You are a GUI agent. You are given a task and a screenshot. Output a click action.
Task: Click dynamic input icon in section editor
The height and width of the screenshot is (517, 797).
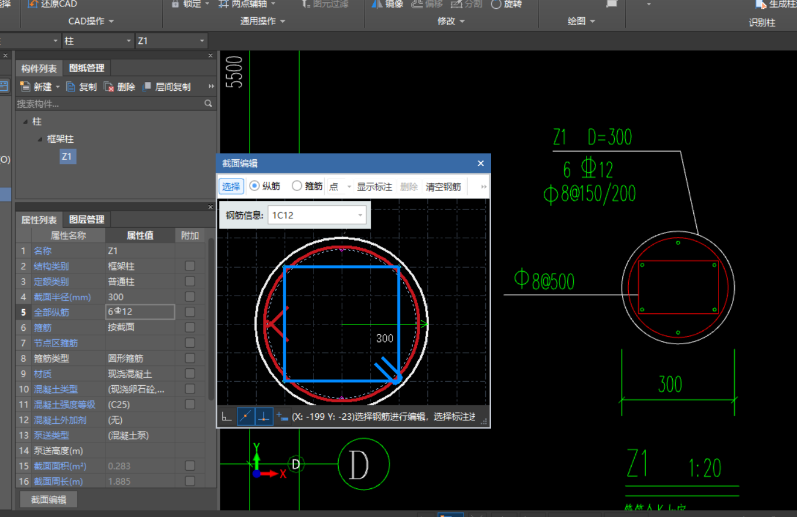point(282,416)
